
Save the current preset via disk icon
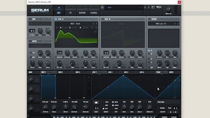coord(102,8)
